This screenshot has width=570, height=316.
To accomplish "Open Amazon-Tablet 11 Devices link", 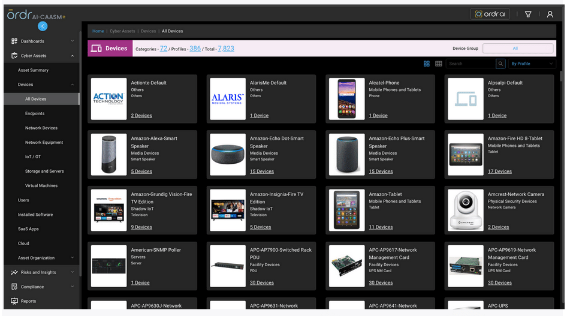I will (381, 227).
